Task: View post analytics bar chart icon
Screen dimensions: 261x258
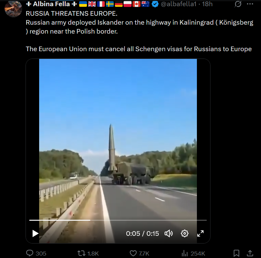Action: click(185, 253)
